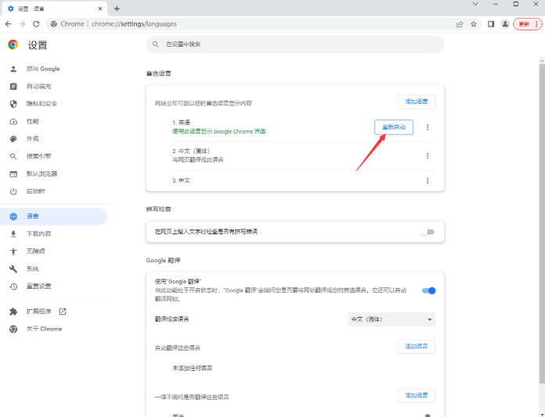
Task: Click the red 更新 update button
Action: click(528, 24)
